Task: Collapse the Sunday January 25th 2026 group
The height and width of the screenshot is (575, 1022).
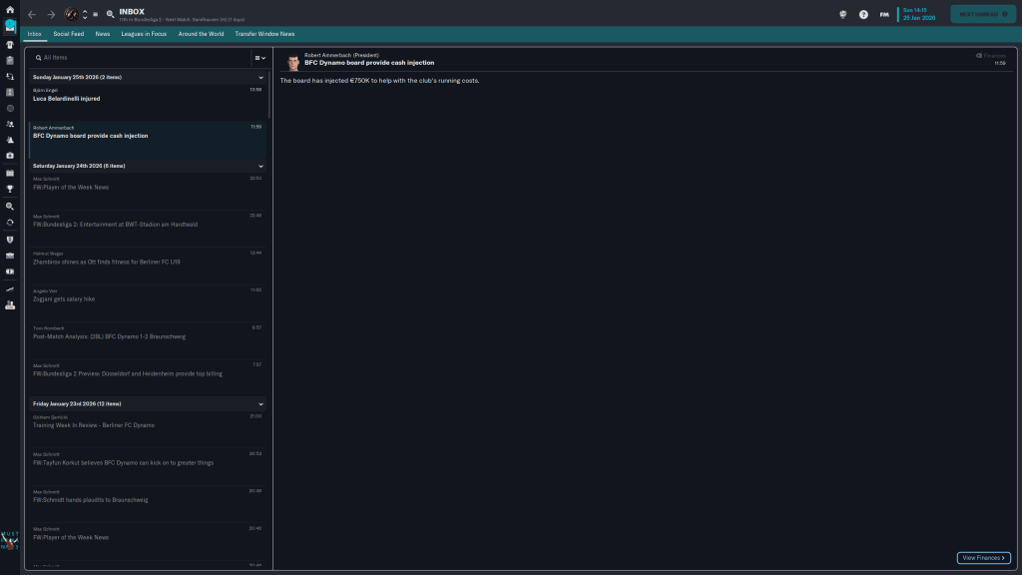Action: tap(261, 77)
